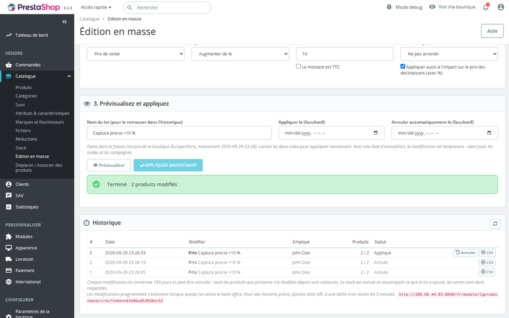This screenshot has width=509, height=318.
Task: Open Deplacer / Associer des produits
Action: click(x=39, y=168)
